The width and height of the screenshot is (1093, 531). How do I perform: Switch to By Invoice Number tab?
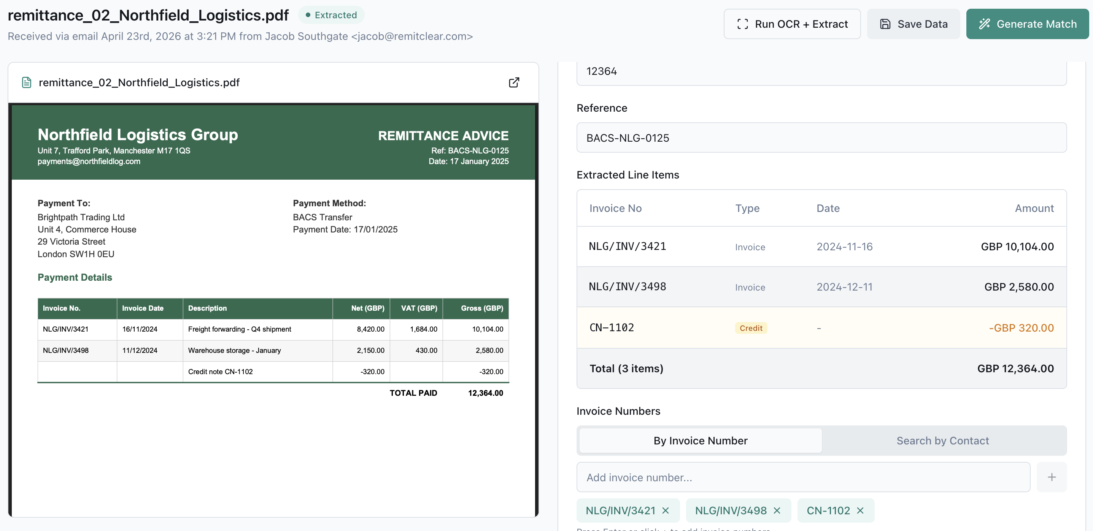(x=700, y=440)
